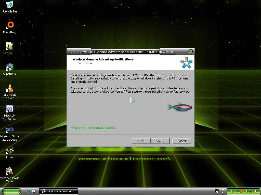This screenshot has width=261, height=195.
Task: Click the help question mark tray icon
Action: tap(217, 191)
